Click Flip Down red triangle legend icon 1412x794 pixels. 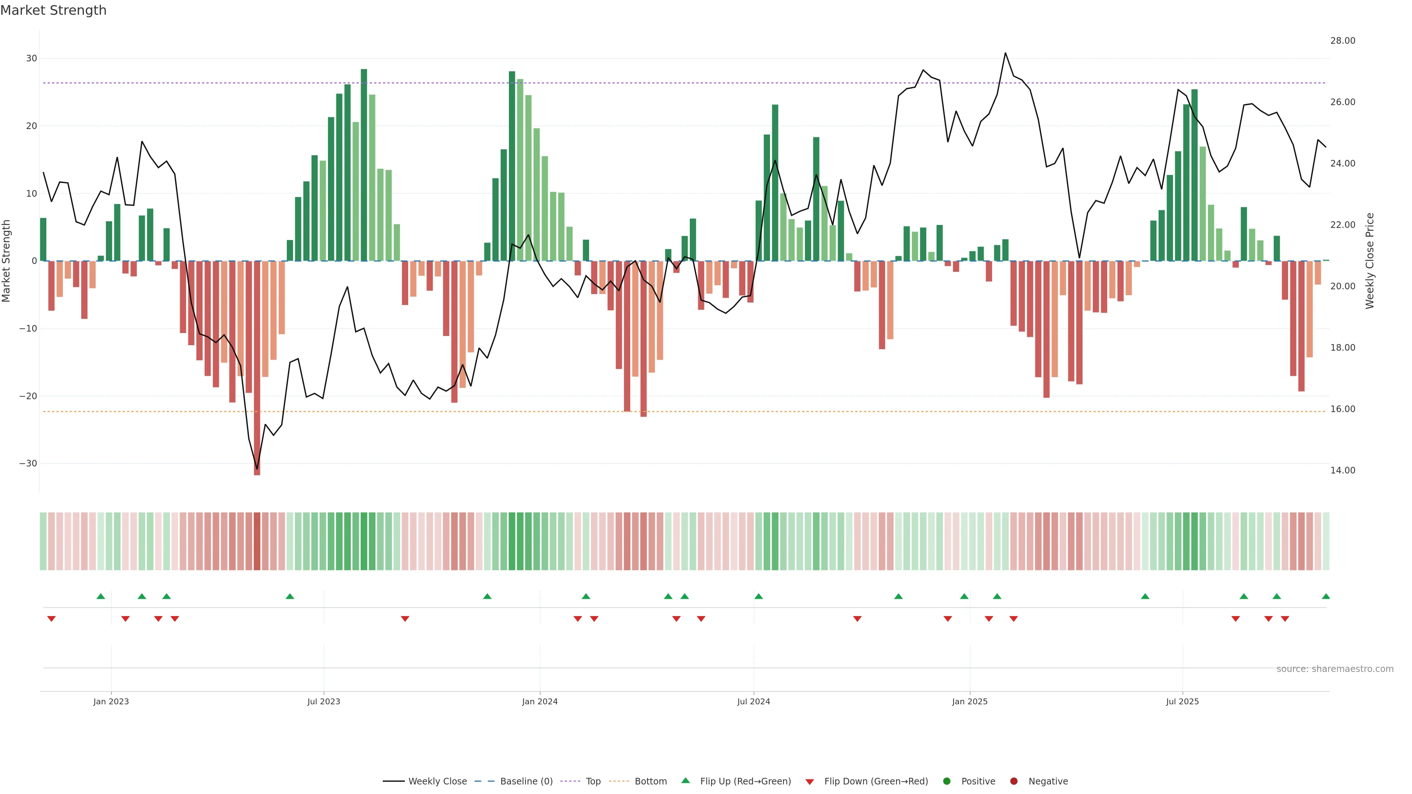810,782
